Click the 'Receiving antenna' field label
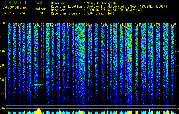This screenshot has height=114, width=179. (65, 13)
